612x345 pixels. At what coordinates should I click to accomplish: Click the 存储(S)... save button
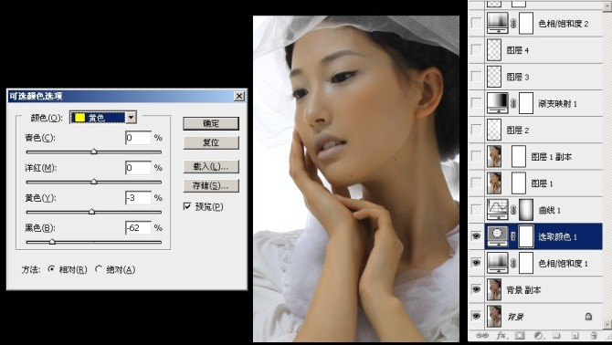211,186
